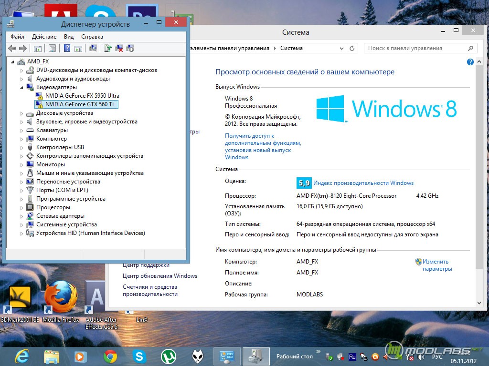The height and width of the screenshot is (366, 489).
Task: Go back with the Device Manager back arrow
Action: 12,48
